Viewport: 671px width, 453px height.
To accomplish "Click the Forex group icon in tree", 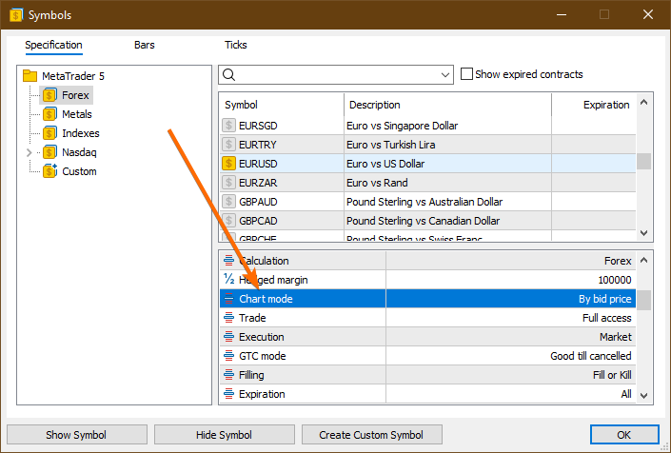I will point(49,95).
